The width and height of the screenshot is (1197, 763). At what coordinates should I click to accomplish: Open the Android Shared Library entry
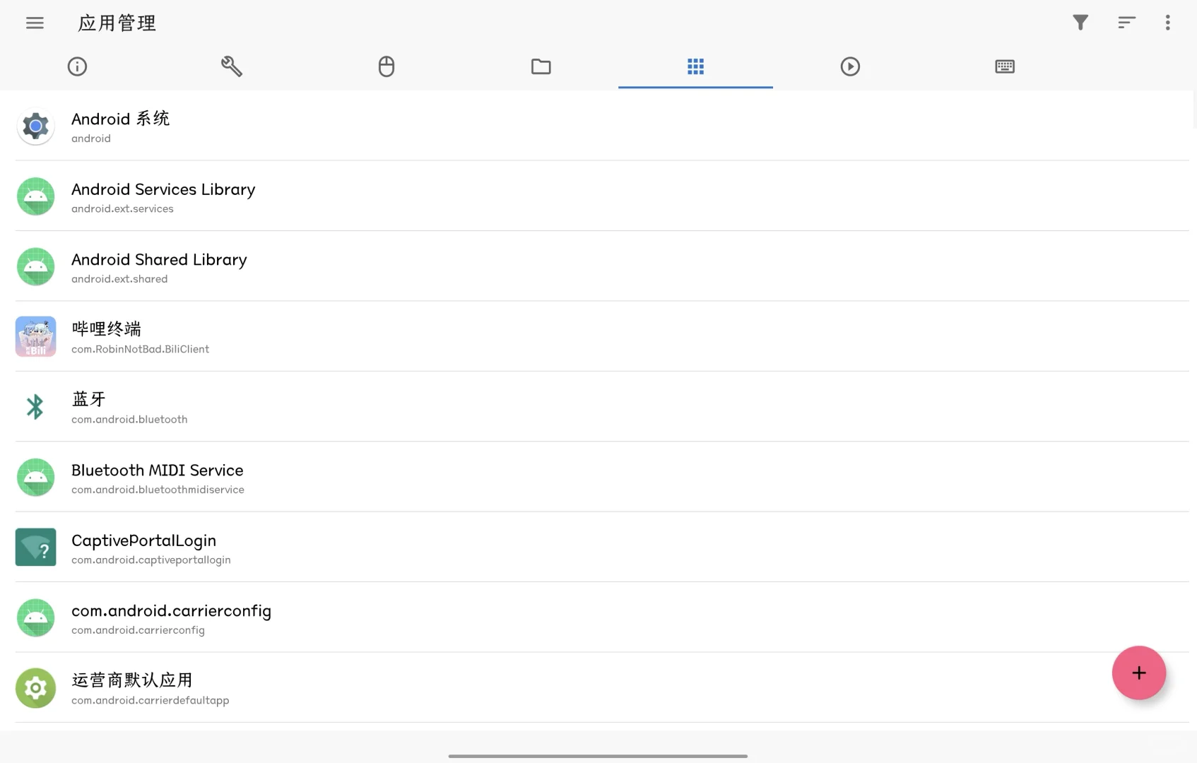tap(602, 266)
